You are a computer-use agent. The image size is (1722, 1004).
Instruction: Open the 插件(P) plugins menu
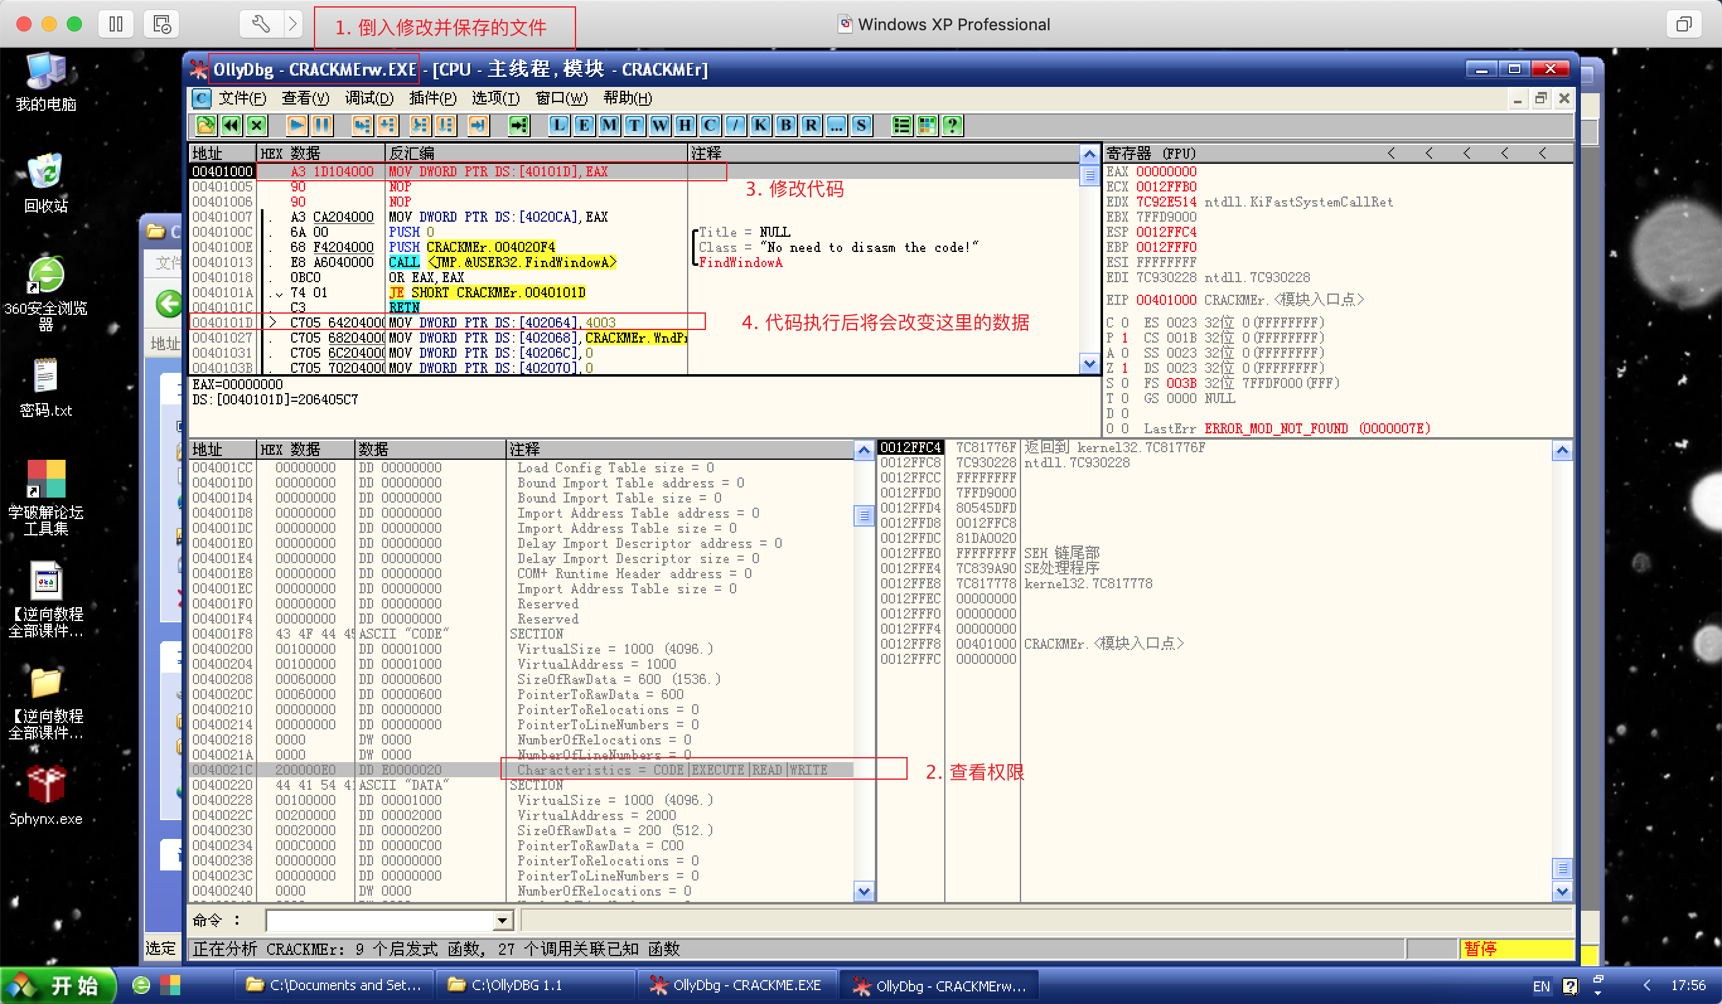pyautogui.click(x=432, y=98)
